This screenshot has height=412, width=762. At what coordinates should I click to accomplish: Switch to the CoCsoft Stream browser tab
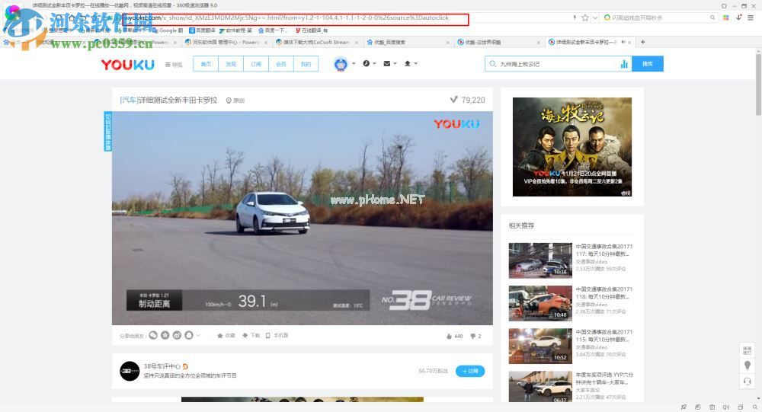(x=315, y=43)
